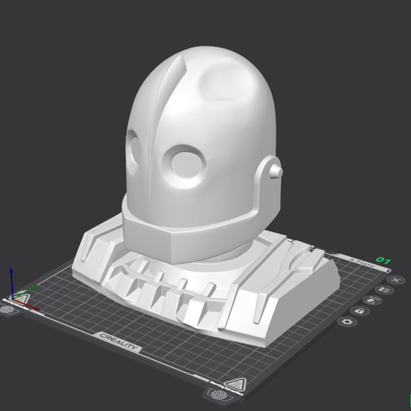Image resolution: width=411 pixels, height=411 pixels.
Task: Open plate settings via the gear icon
Action: point(347,322)
